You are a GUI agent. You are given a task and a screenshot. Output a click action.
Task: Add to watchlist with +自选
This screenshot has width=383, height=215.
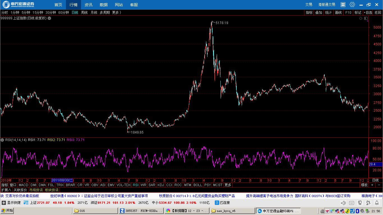tap(368, 13)
